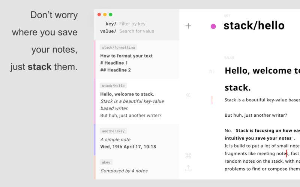Click the yellow minimize window button
300x187 pixels.
(105, 15)
